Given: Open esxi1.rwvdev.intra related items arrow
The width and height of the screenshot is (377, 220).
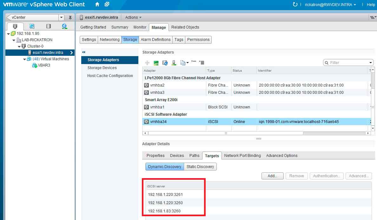Looking at the screenshot, I should point(71,53).
